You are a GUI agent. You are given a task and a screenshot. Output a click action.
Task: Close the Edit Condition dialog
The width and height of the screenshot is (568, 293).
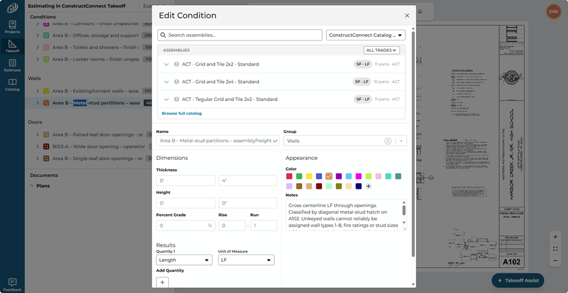point(407,16)
